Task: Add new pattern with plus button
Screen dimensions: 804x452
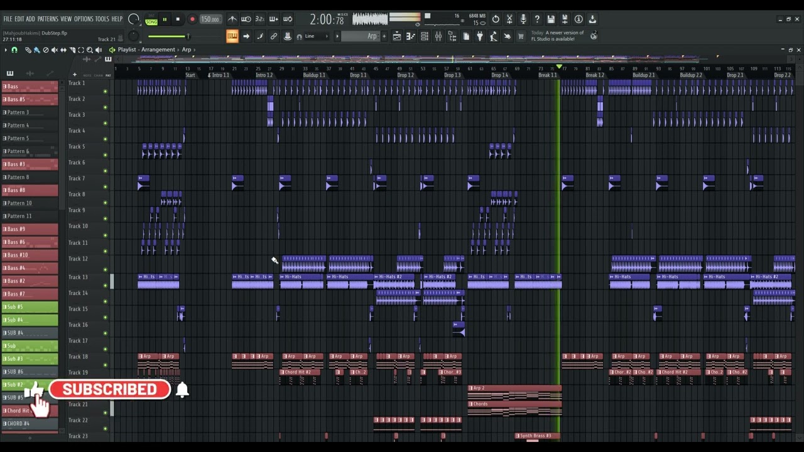Action: [384, 36]
